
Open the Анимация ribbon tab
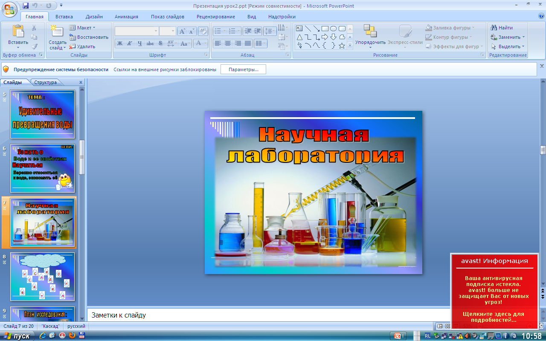[126, 17]
